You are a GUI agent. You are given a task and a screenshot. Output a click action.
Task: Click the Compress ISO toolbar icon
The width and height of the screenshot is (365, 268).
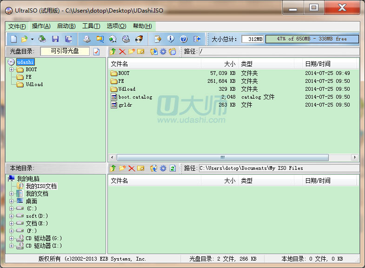click(x=100, y=39)
